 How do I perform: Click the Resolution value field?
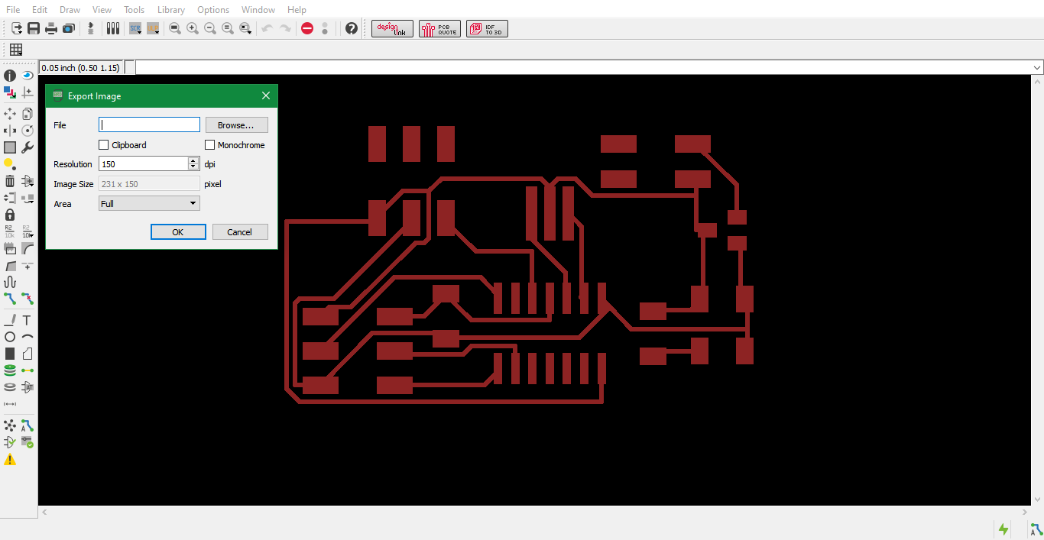(x=144, y=164)
